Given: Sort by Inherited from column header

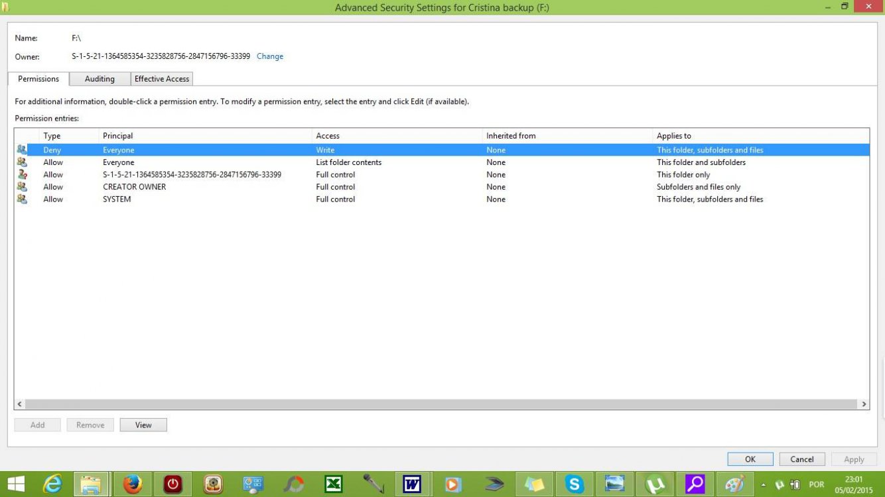Looking at the screenshot, I should 569,136.
